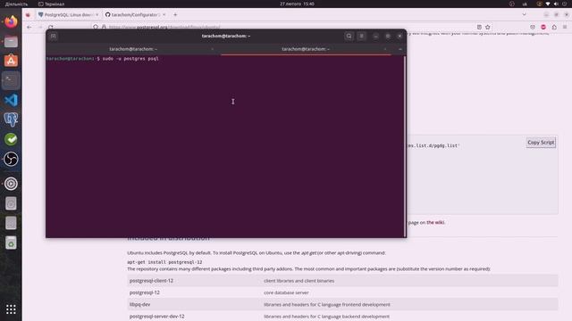Close the second terminal tab
This screenshot has width=572, height=321.
click(385, 49)
